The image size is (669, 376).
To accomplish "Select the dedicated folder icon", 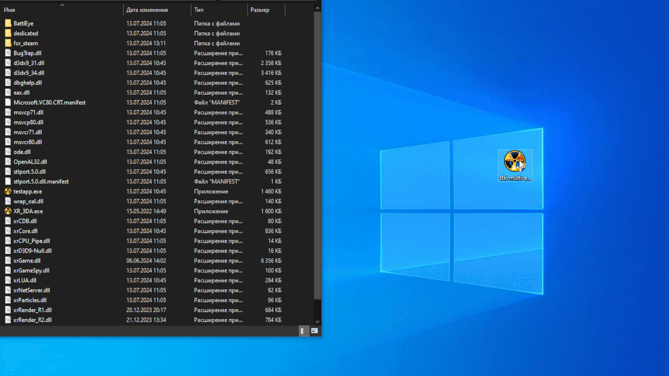I will [8, 33].
